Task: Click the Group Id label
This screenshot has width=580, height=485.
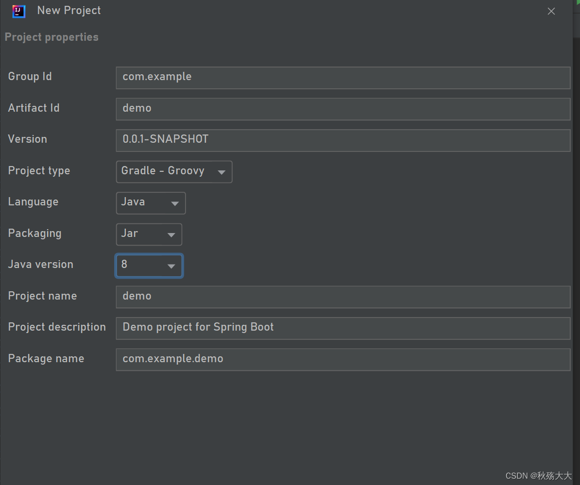Action: 30,76
